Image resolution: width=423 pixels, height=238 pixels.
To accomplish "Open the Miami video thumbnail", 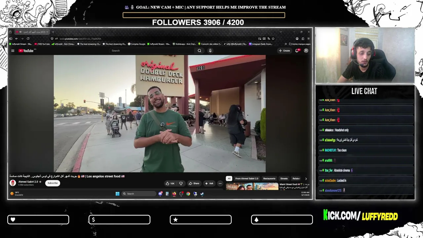I will coord(252,186).
